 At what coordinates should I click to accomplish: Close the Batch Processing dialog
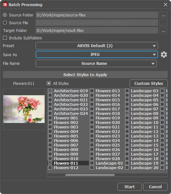166,5
